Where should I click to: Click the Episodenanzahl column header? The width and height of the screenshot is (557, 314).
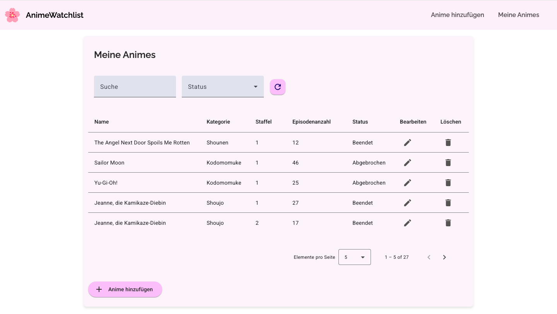311,122
